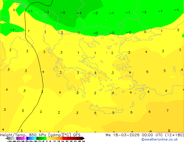184x142 pixels.
Task: Click the 'Height/Temp.' title text
Action: [13, 135]
